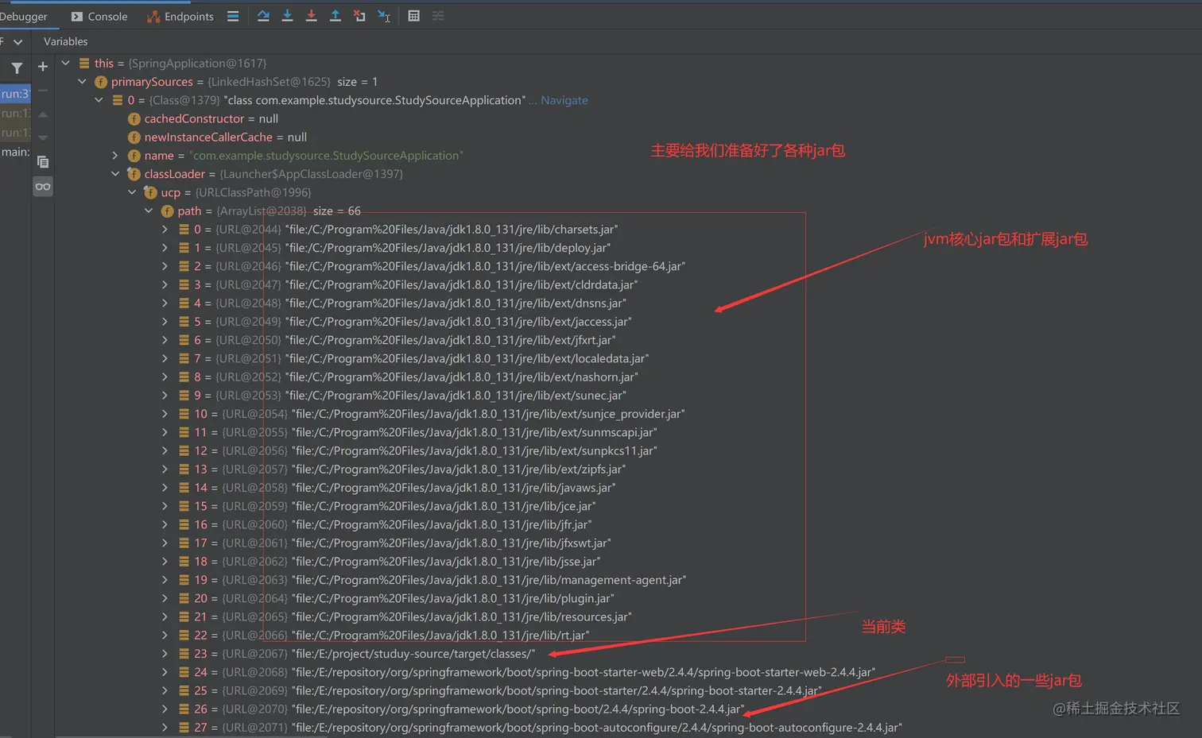1202x738 pixels.
Task: Select the dnsns.jar entry
Action: point(402,303)
